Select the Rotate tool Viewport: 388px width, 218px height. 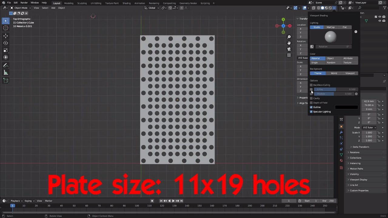click(5, 43)
